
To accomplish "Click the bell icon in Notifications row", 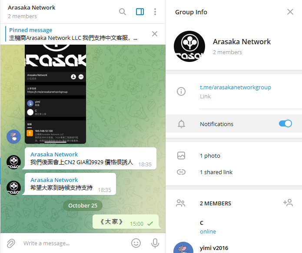I will pos(181,124).
